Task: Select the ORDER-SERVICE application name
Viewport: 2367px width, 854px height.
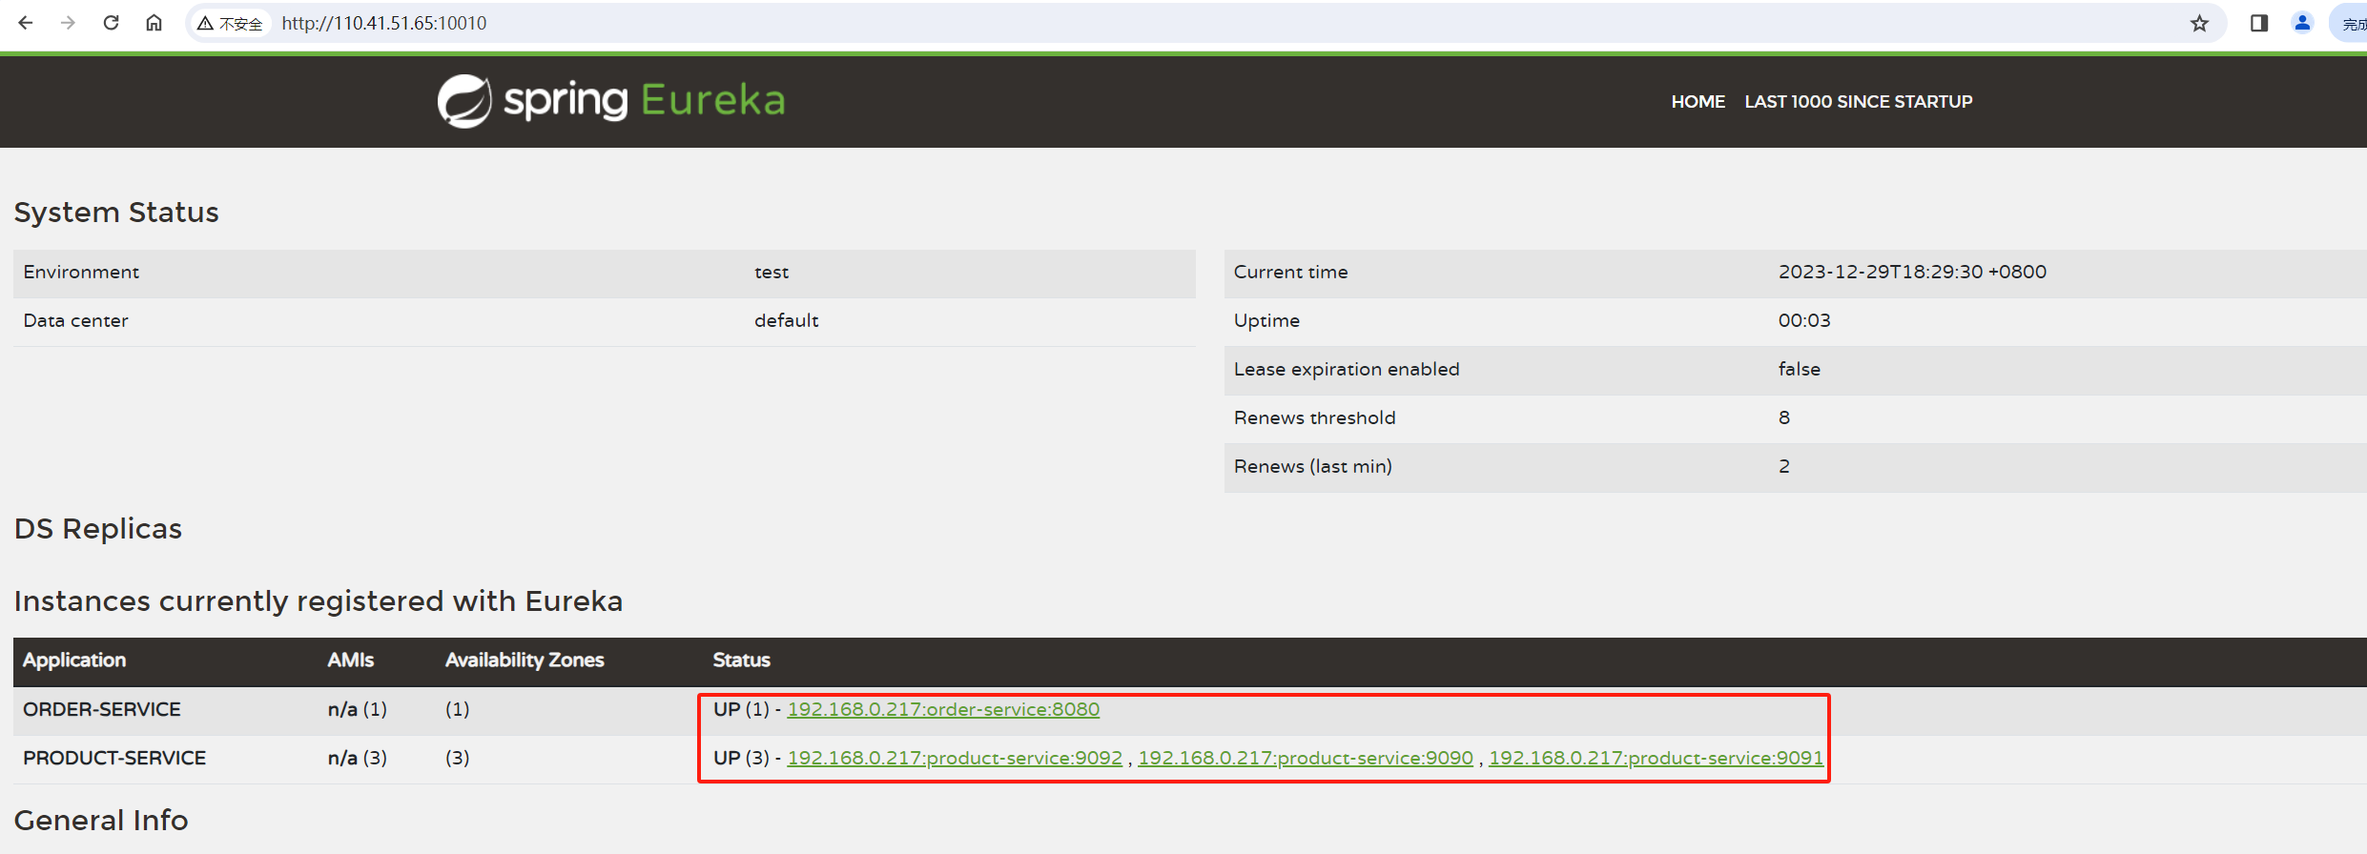Action: click(x=102, y=709)
